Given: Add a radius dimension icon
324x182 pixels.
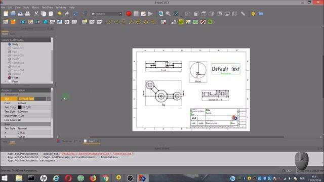Looking at the screenshot, I should (131, 22).
